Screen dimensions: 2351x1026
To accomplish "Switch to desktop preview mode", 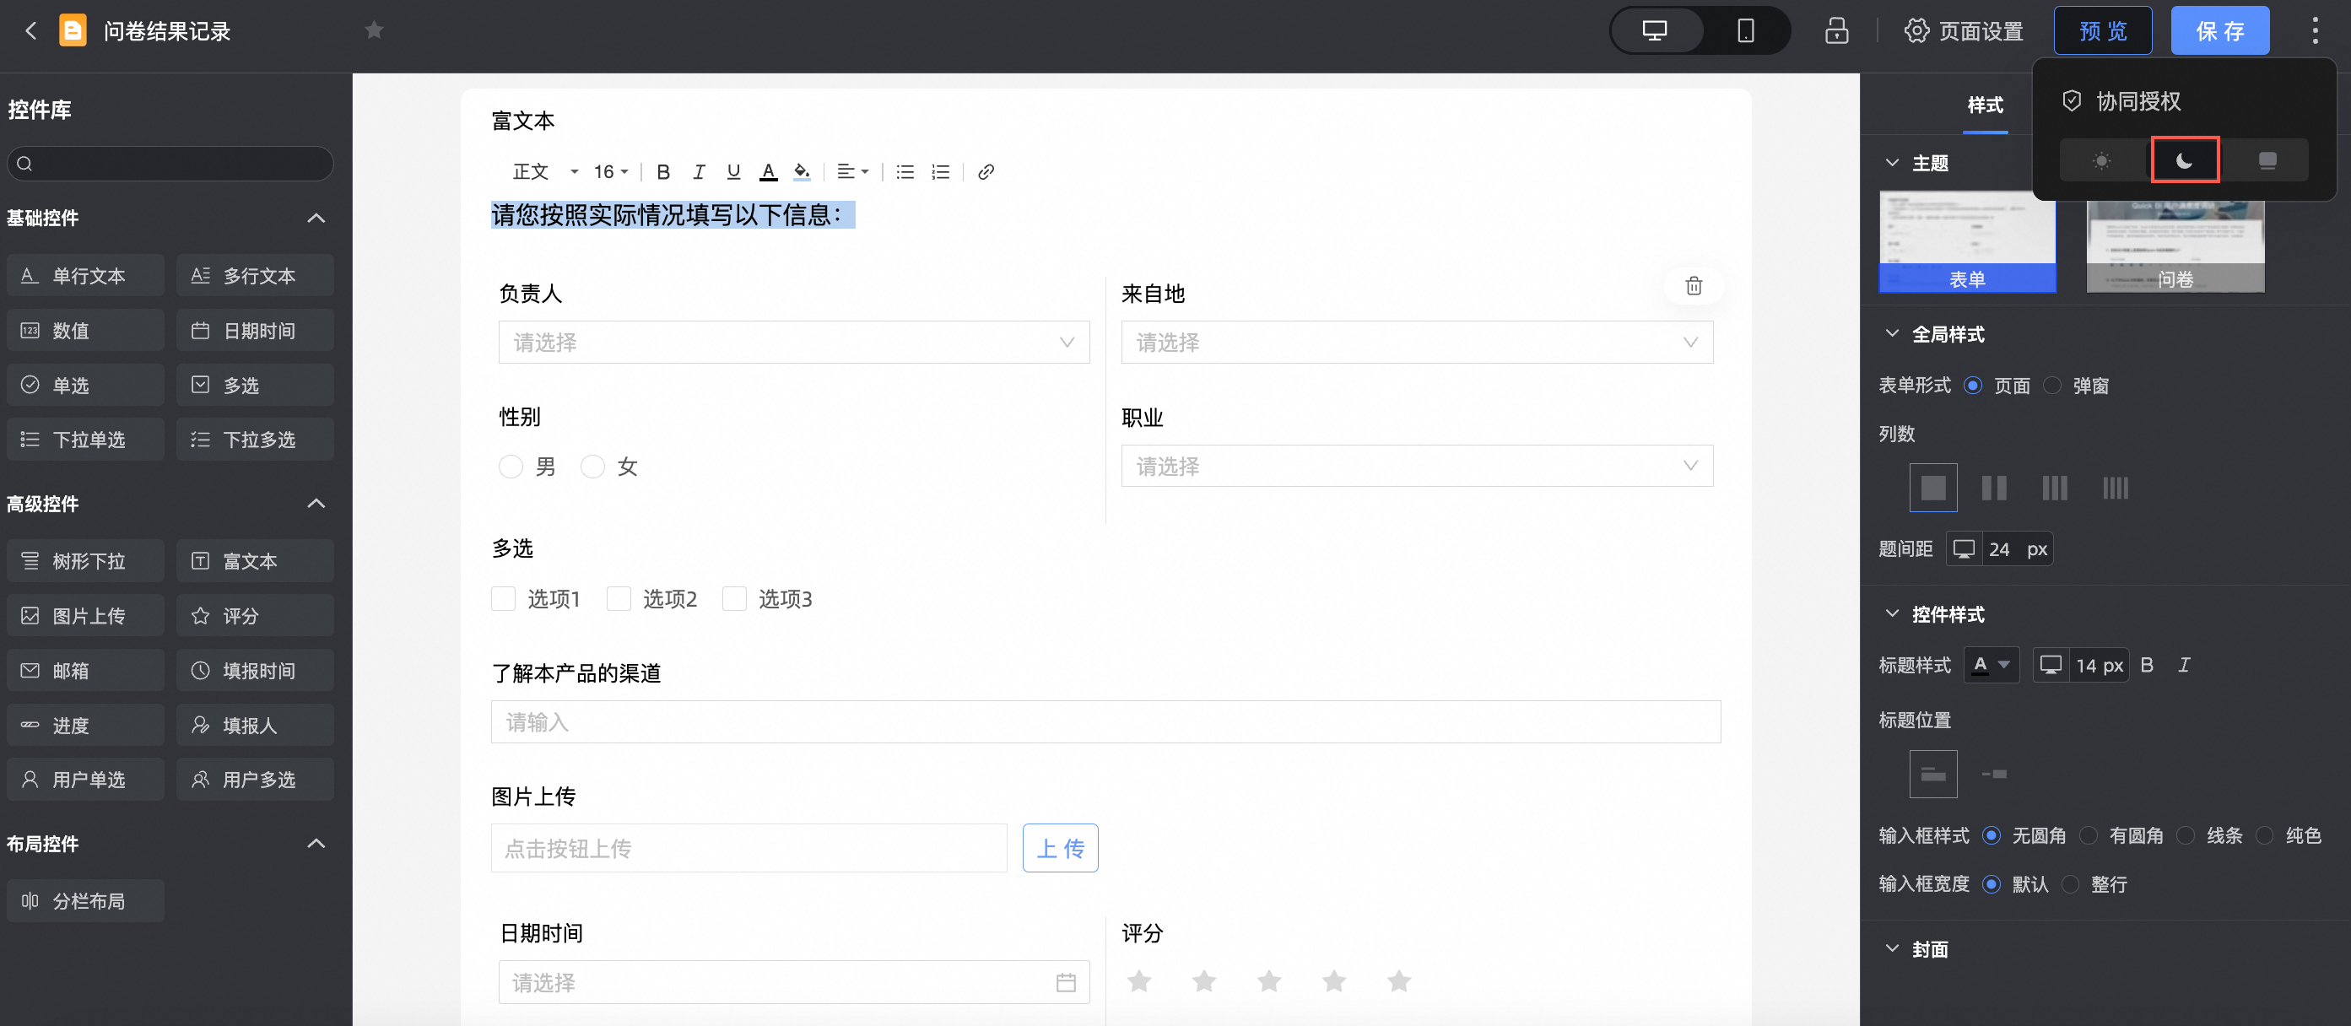I will (1655, 31).
